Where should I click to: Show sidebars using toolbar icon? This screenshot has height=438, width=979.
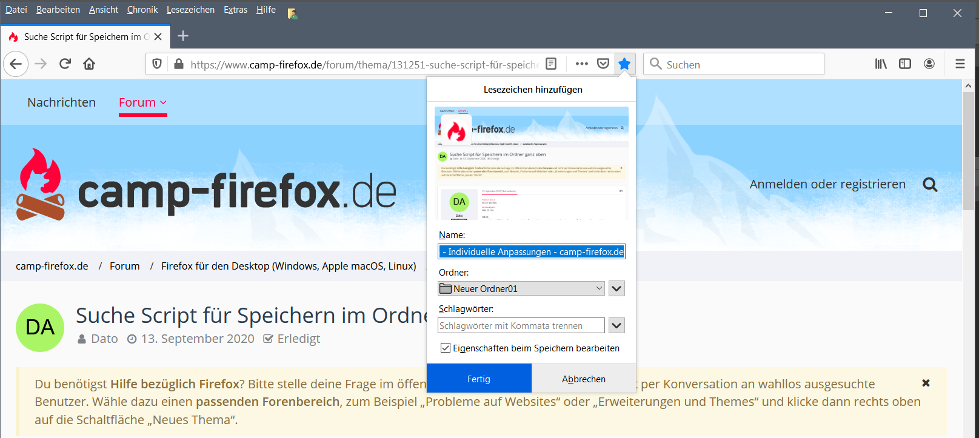904,64
